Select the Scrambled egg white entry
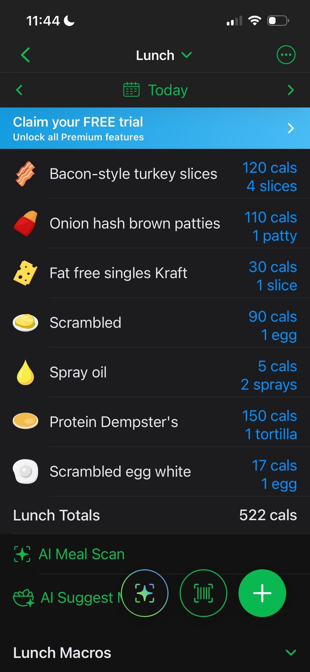Screen dimensions: 310x672 (x=120, y=472)
